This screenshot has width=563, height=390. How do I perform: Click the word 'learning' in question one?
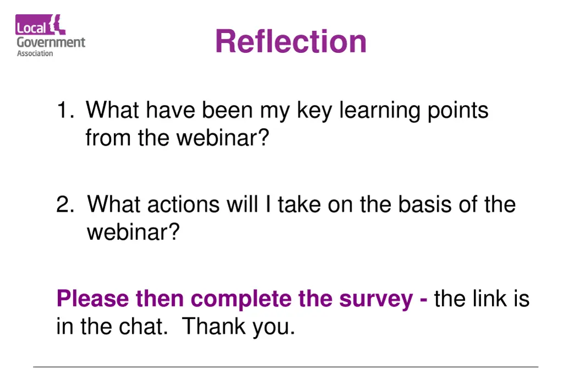[379, 111]
